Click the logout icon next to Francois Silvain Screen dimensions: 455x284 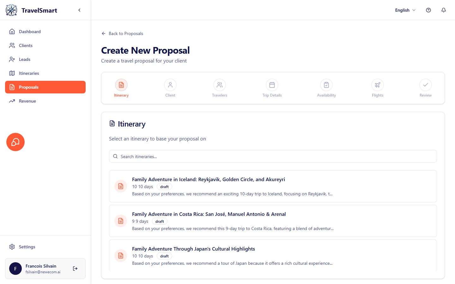[x=75, y=269]
